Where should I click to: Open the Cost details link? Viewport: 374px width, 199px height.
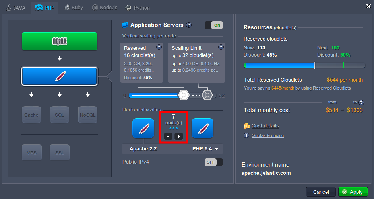point(265,126)
